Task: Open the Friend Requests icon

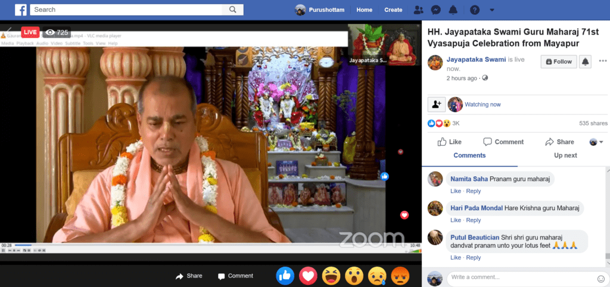Action: [418, 10]
